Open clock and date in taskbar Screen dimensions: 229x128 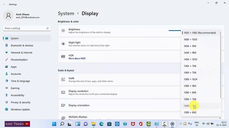tap(221, 124)
